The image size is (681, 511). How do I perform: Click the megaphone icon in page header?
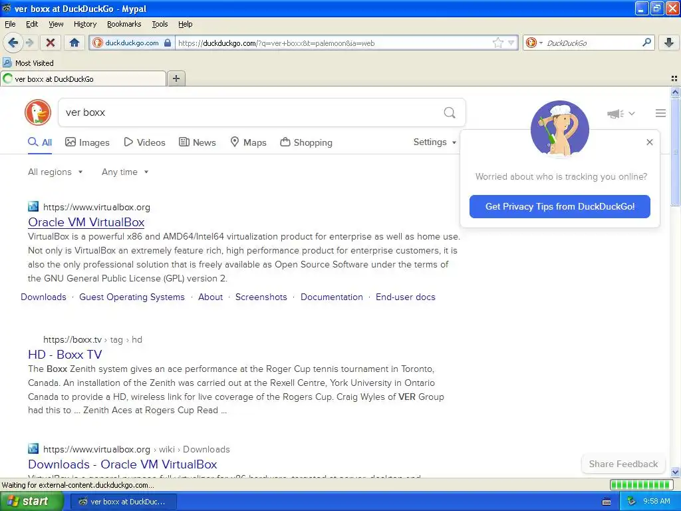pos(615,114)
